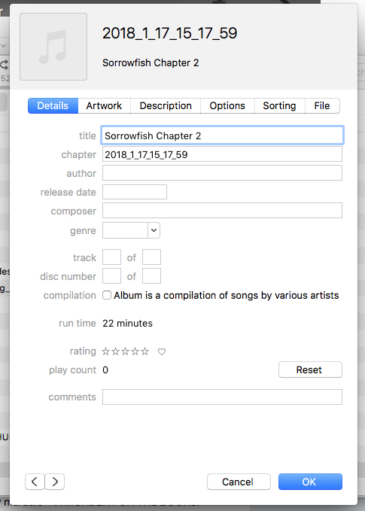Image resolution: width=365 pixels, height=511 pixels.
Task: Switch to the Sorting tab
Action: (x=279, y=105)
